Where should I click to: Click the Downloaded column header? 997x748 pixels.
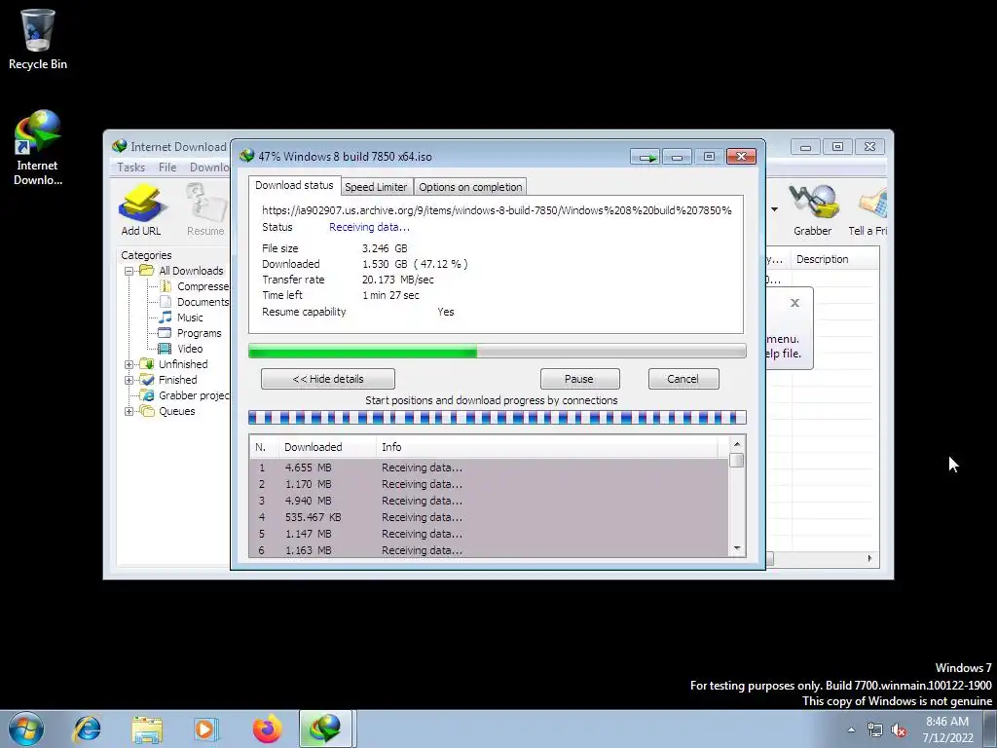(x=327, y=447)
